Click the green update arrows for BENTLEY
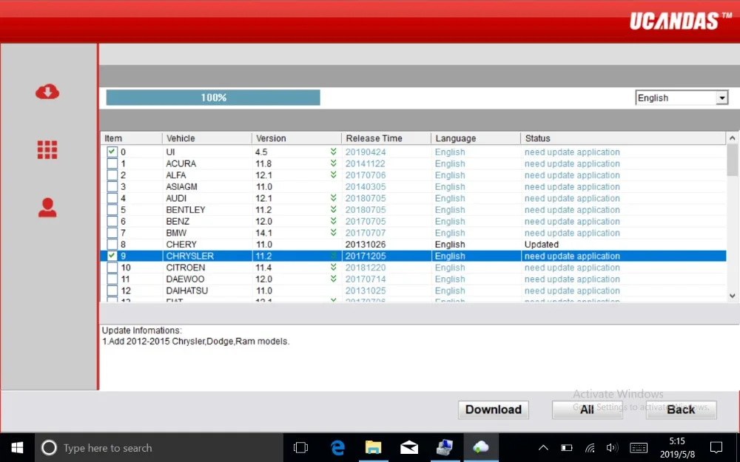 pyautogui.click(x=333, y=209)
